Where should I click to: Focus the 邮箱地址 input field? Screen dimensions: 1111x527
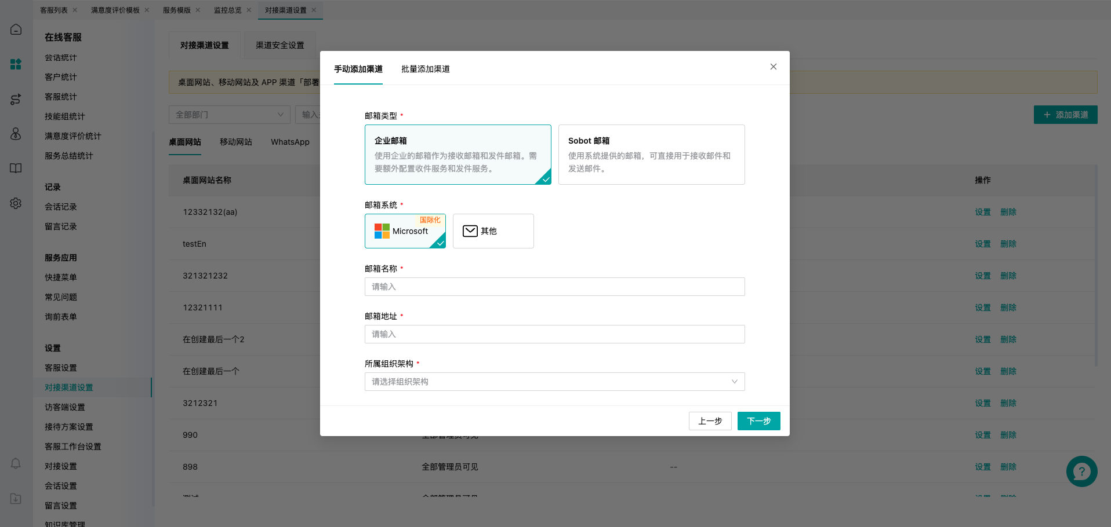[x=555, y=334]
